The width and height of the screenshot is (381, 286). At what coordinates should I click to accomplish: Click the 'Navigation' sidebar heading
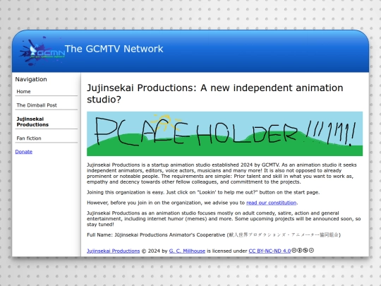pos(31,79)
